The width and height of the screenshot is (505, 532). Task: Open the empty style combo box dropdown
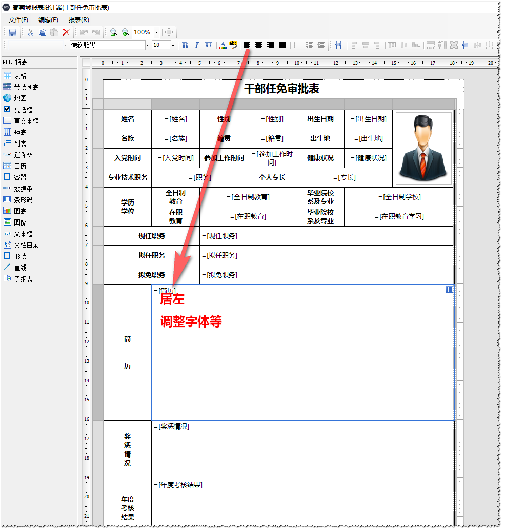[65, 45]
